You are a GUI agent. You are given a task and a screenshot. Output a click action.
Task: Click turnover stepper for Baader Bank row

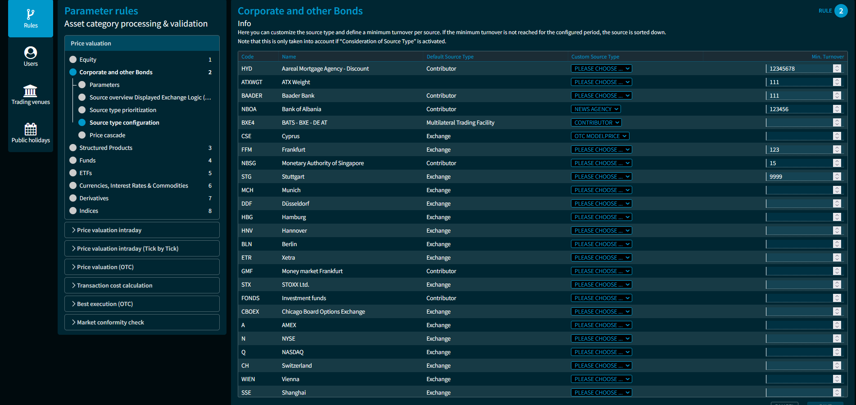837,95
